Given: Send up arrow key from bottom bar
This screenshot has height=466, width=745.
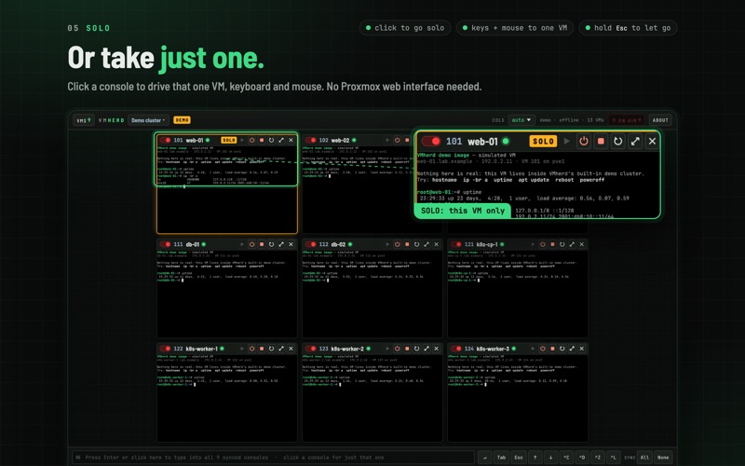Looking at the screenshot, I should [535, 458].
